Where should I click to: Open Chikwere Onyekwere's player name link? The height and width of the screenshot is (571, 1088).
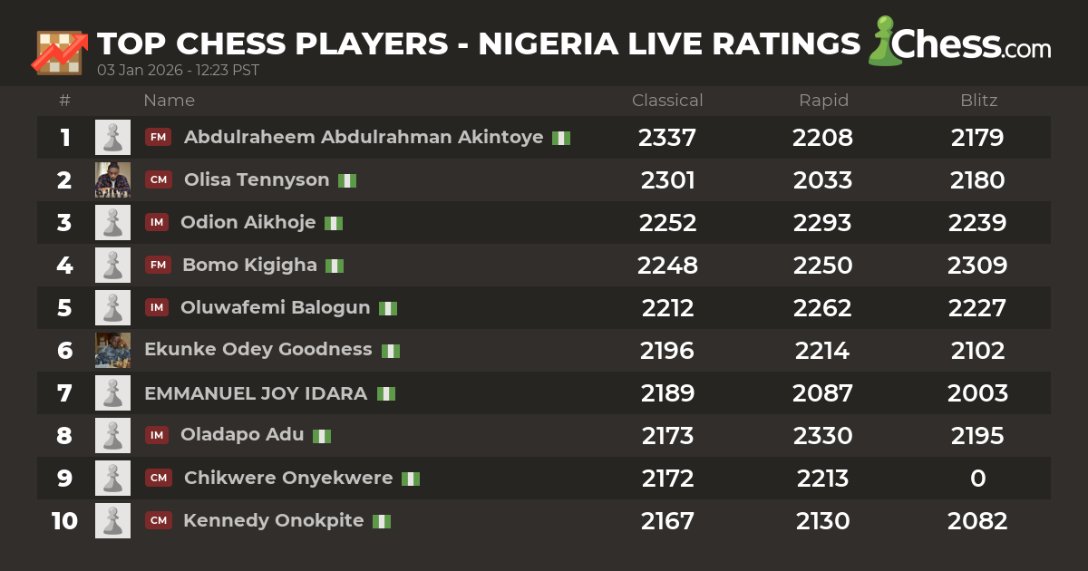[288, 479]
